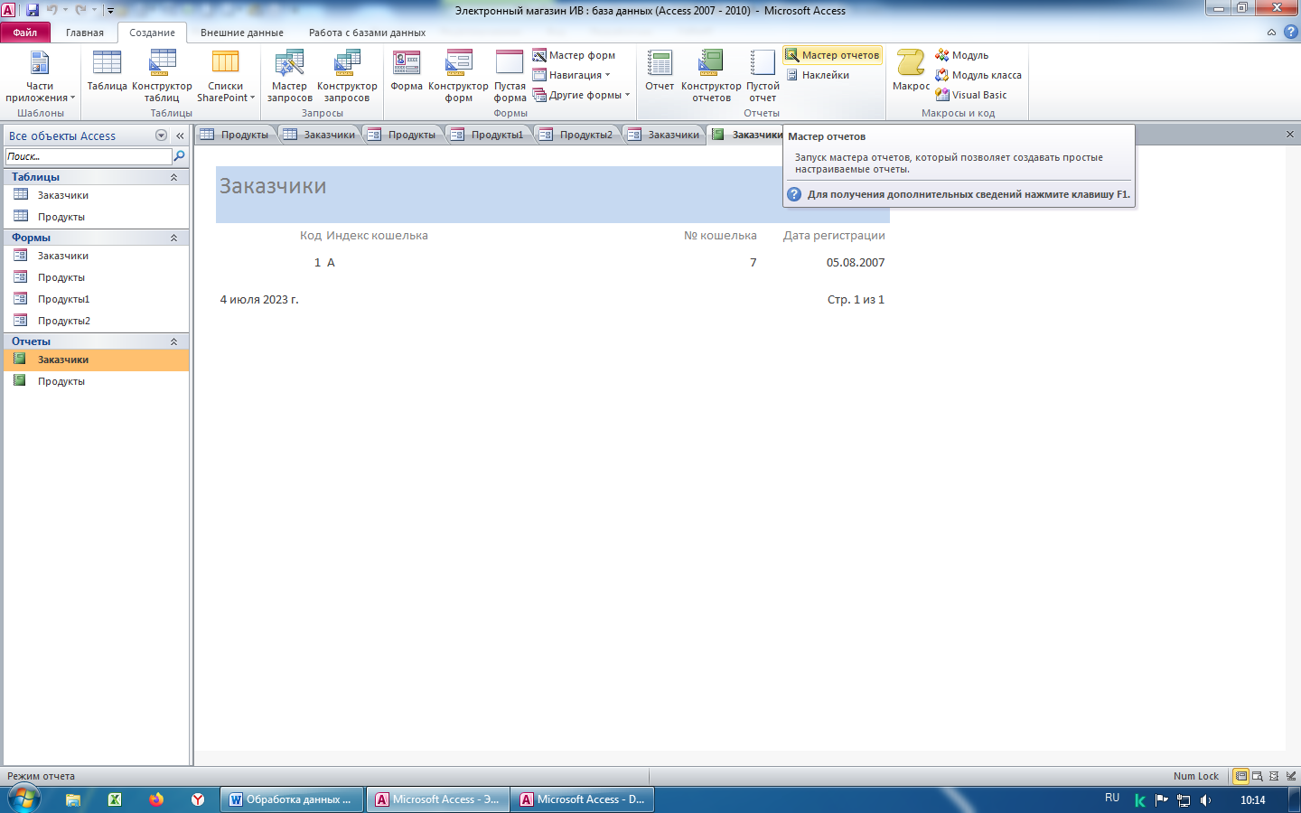Image resolution: width=1301 pixels, height=813 pixels.
Task: Insert a Модуль класса
Action: tap(978, 75)
